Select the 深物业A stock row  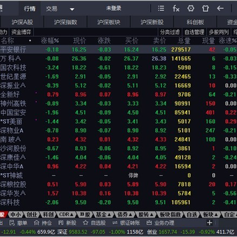(x=118, y=130)
